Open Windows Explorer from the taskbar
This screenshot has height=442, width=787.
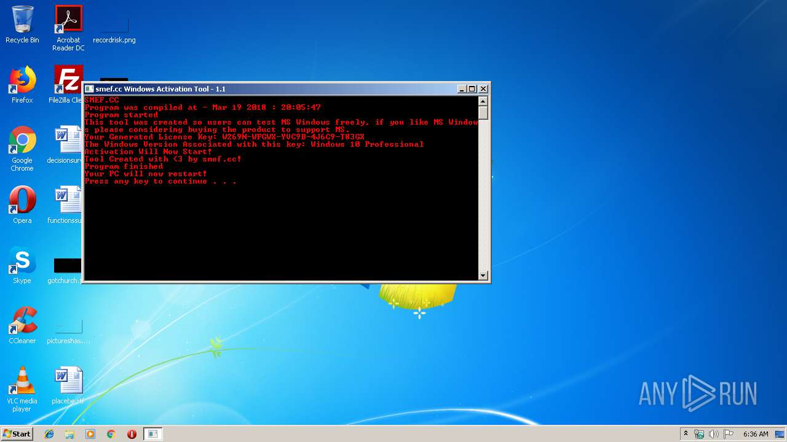[x=69, y=434]
